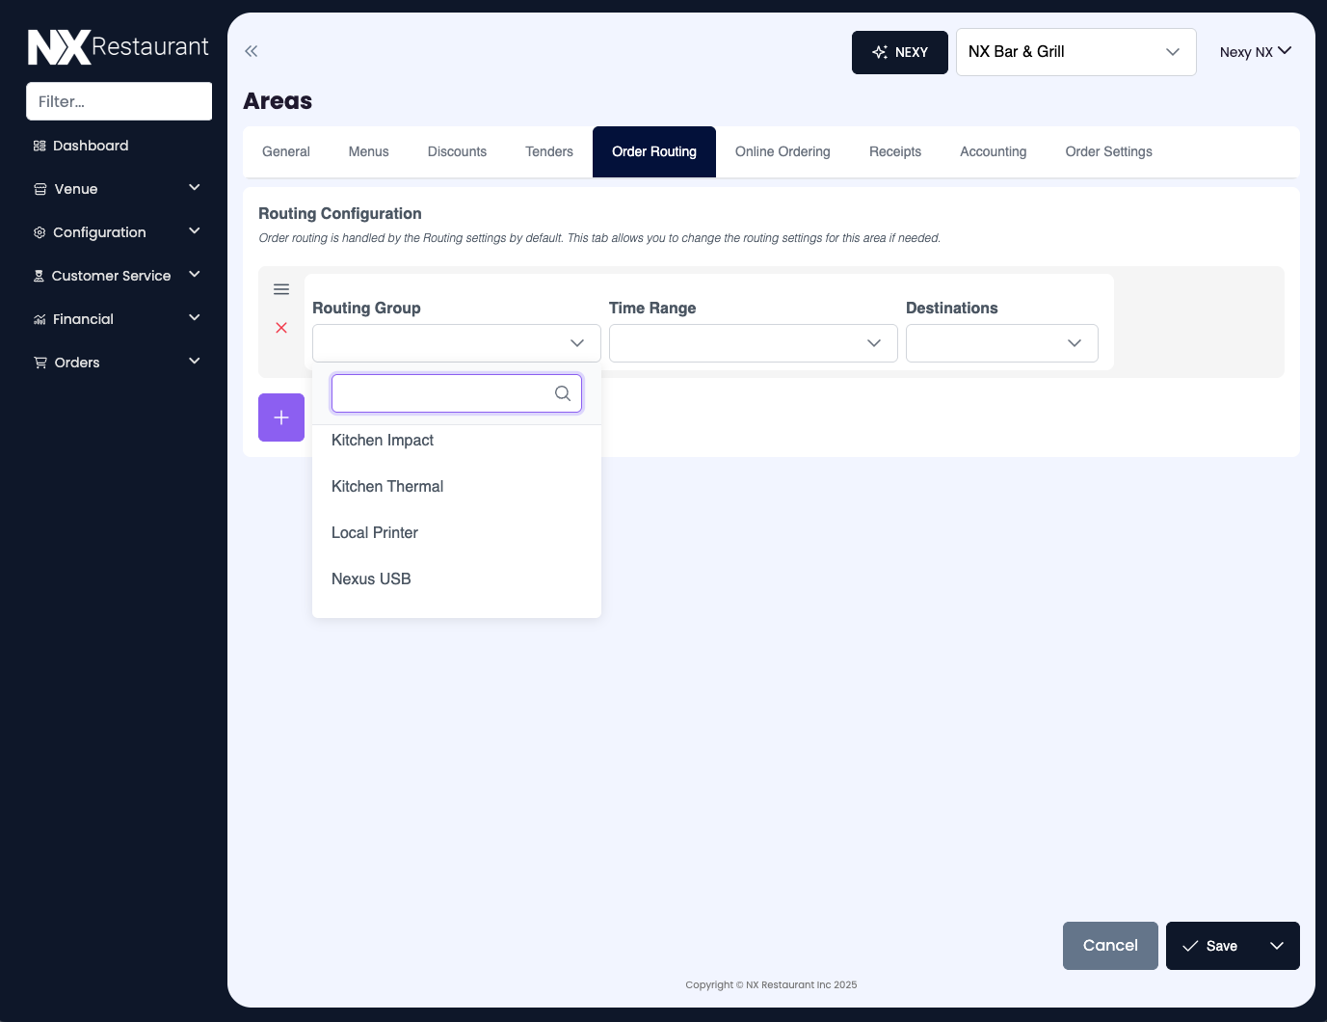1327x1022 pixels.
Task: Click the drag handle on the routing row
Action: [x=281, y=288]
